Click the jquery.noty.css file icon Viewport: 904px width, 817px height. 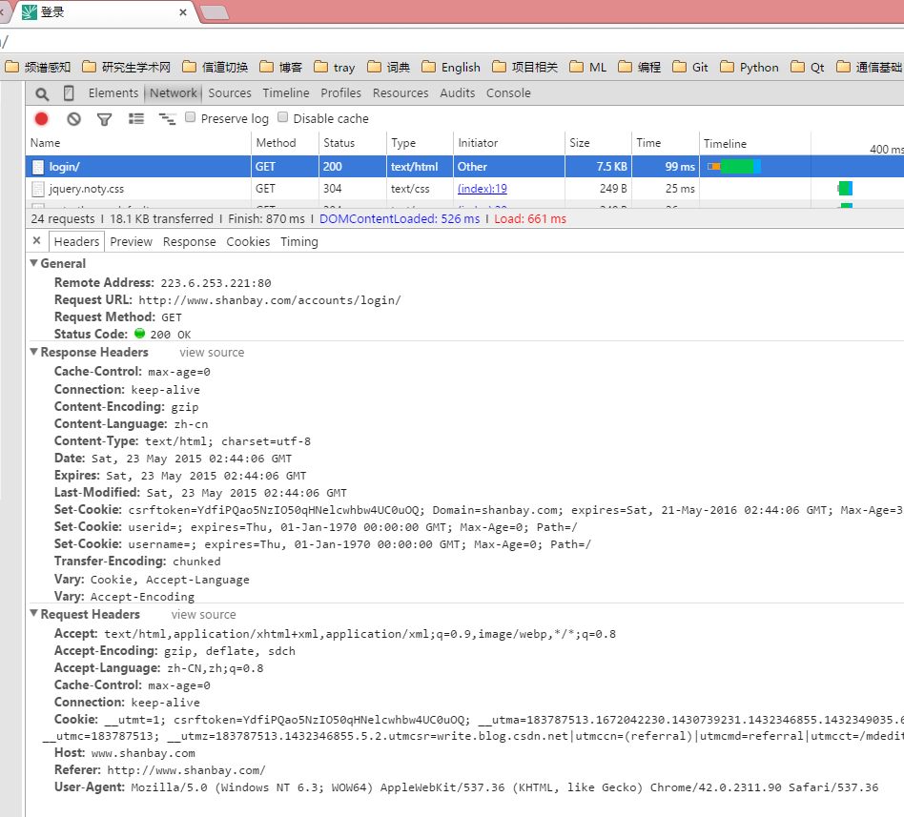click(x=38, y=189)
